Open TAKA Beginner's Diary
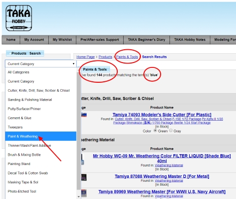Image resolution: width=236 pixels, height=199 pixels. point(146,40)
